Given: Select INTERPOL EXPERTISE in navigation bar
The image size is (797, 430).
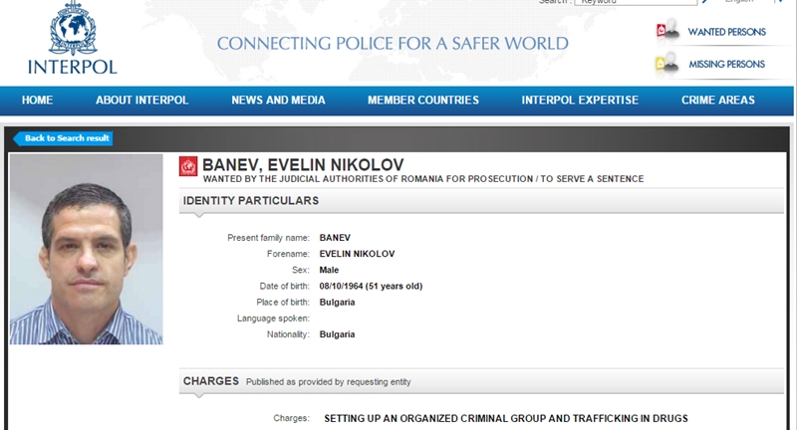Looking at the screenshot, I should [x=580, y=100].
